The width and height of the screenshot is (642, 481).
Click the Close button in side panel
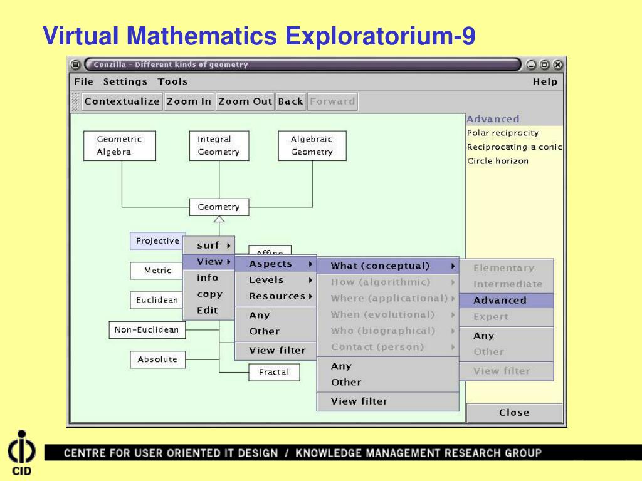pyautogui.click(x=514, y=413)
